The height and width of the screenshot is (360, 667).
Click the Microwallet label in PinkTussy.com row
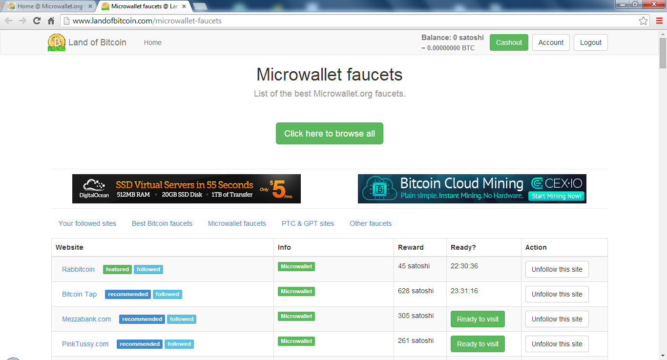296,341
